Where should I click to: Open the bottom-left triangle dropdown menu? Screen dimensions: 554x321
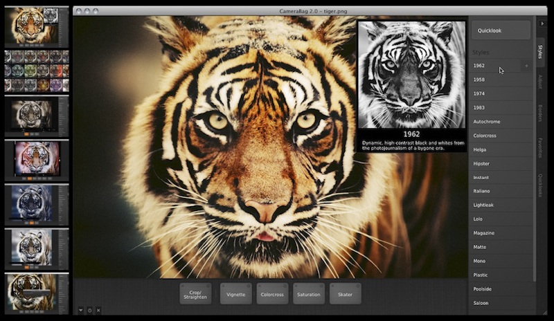(81, 310)
